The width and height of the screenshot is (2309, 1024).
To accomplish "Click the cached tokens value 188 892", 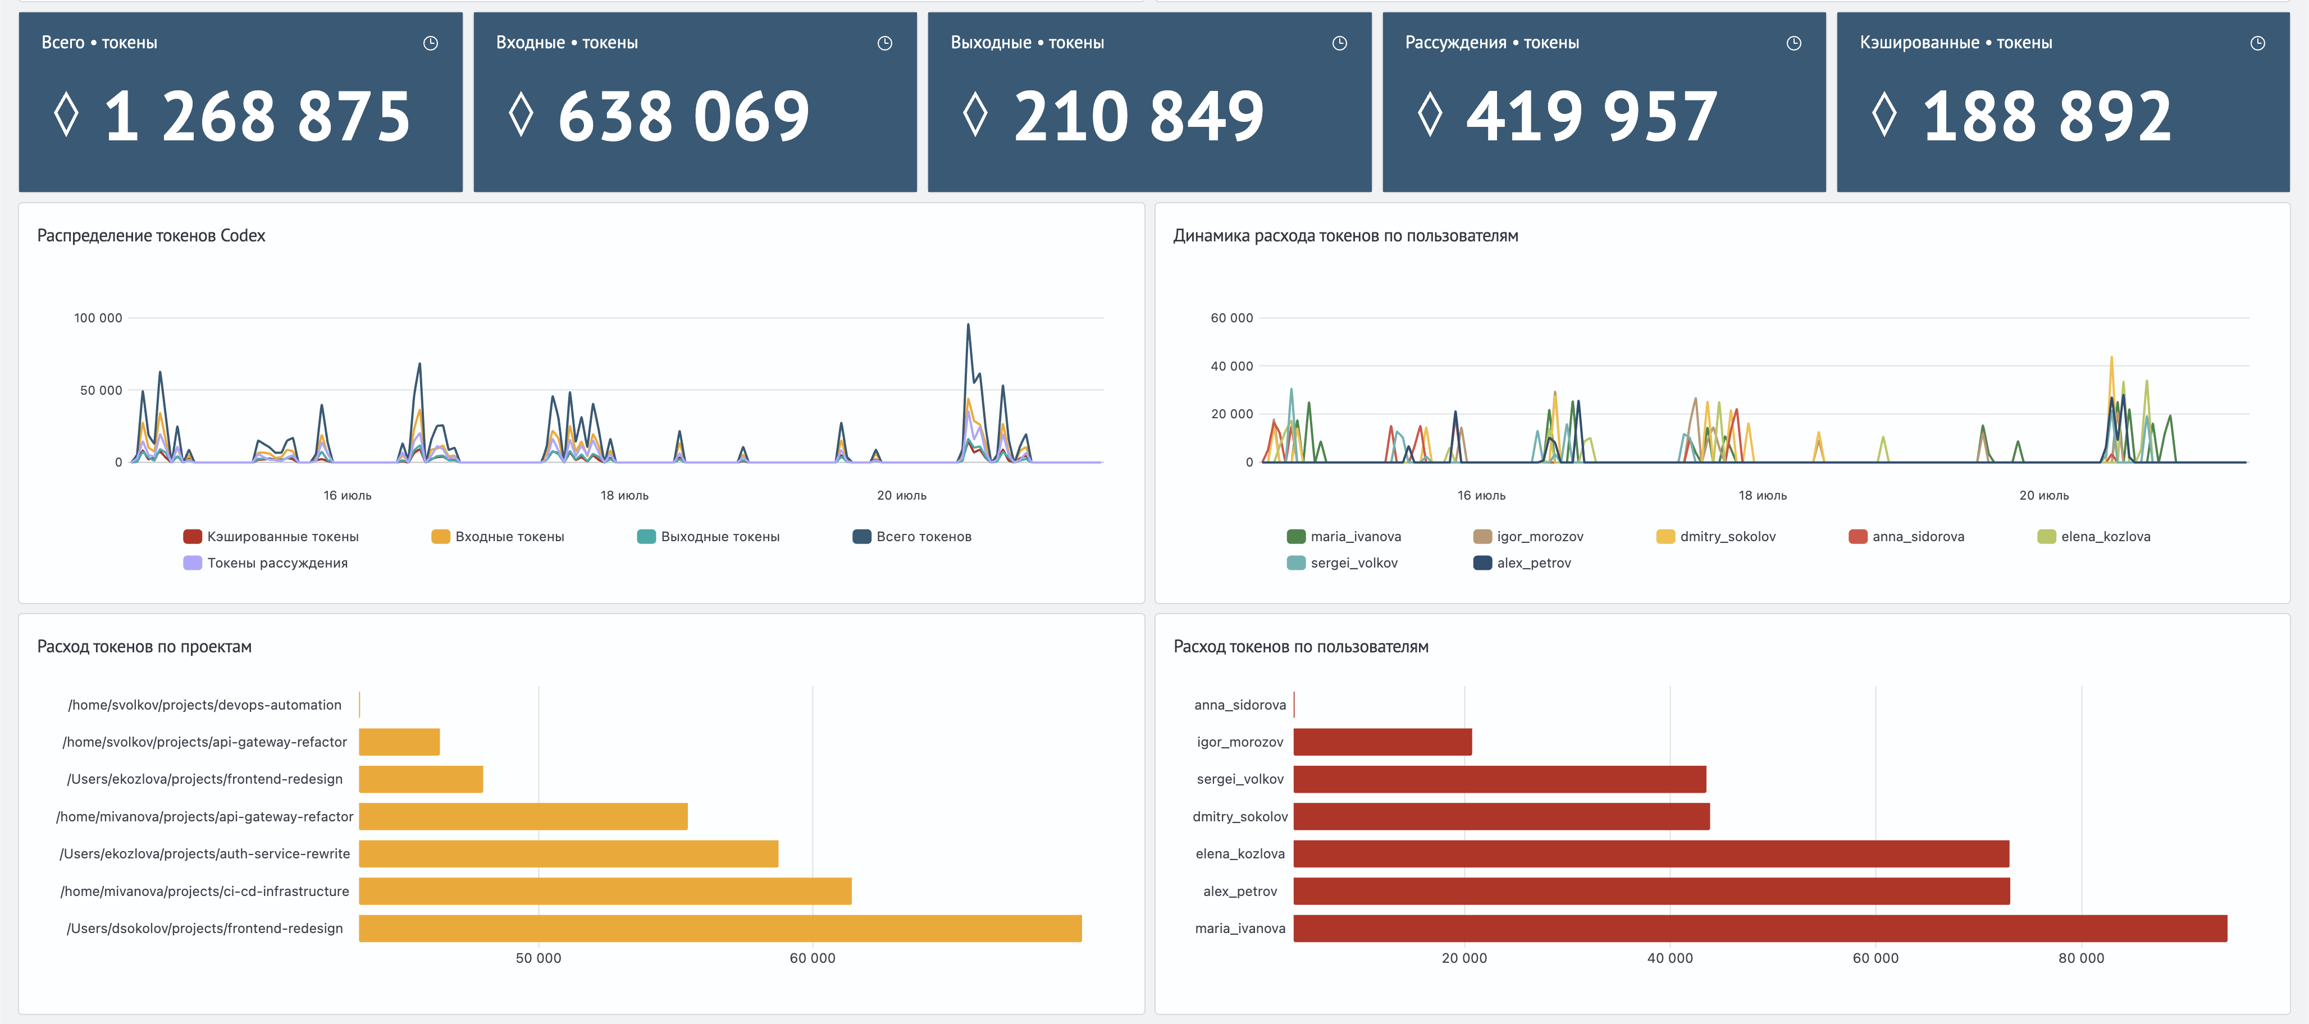I will click(2047, 116).
